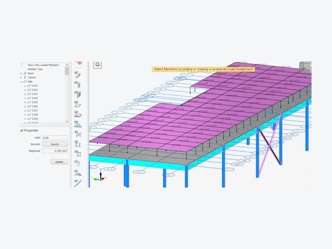This screenshot has width=332, height=249.
Task: Expand slab D101 in the tree
Action: click(25, 86)
